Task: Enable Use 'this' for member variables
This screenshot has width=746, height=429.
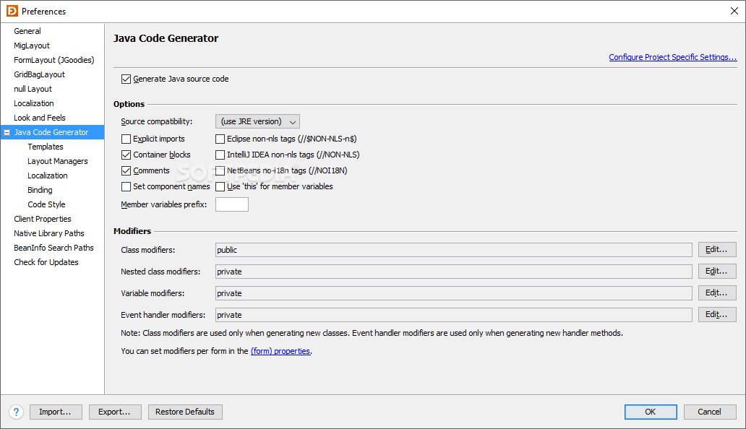Action: point(220,187)
